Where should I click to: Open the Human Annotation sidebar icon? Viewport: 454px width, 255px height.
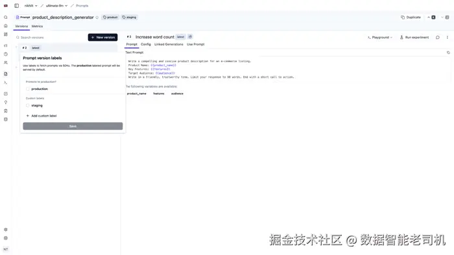(x=5, y=111)
